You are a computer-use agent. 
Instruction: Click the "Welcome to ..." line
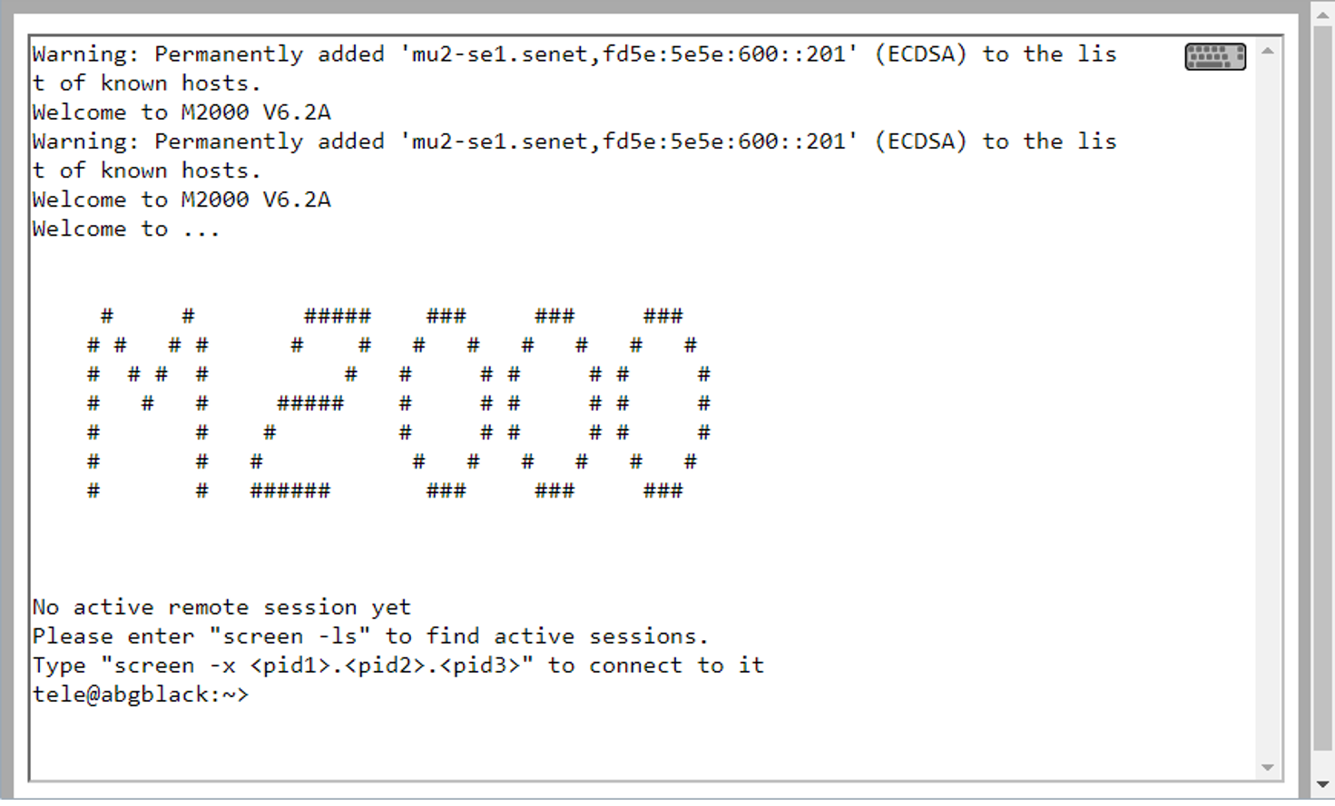click(126, 228)
